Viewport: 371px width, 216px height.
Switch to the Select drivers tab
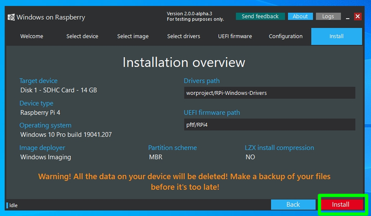coord(184,36)
